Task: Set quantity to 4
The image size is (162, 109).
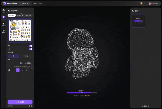Action: [31, 70]
